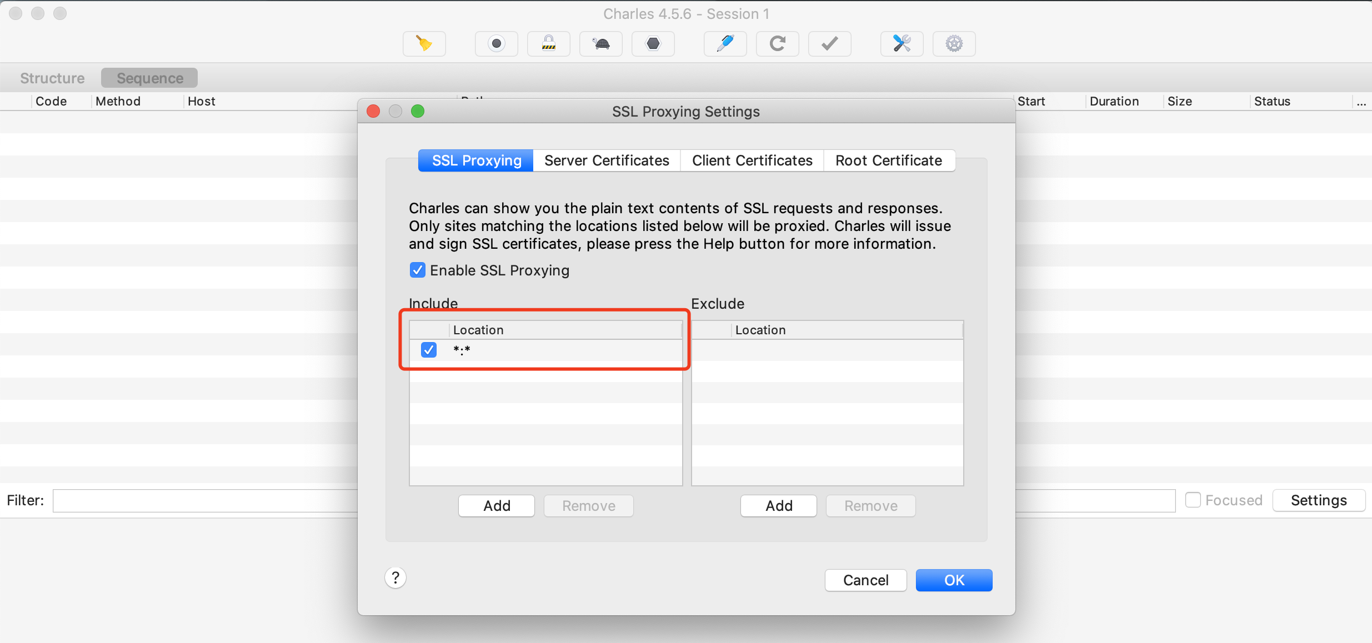1372x643 pixels.
Task: Click the validate checkmark icon
Action: pyautogui.click(x=829, y=44)
